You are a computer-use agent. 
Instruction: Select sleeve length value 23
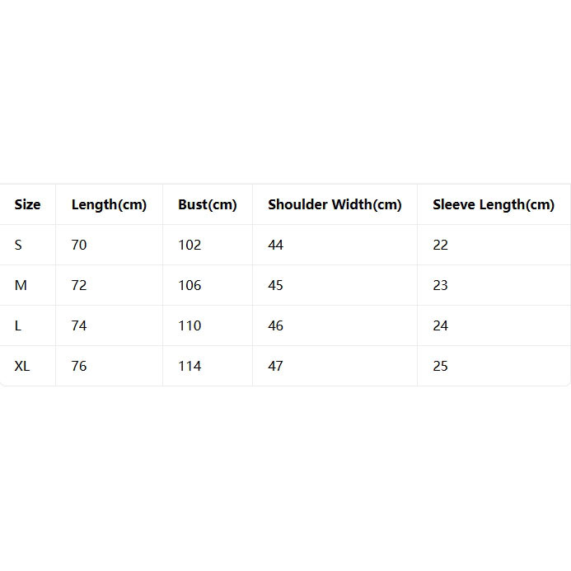point(440,285)
